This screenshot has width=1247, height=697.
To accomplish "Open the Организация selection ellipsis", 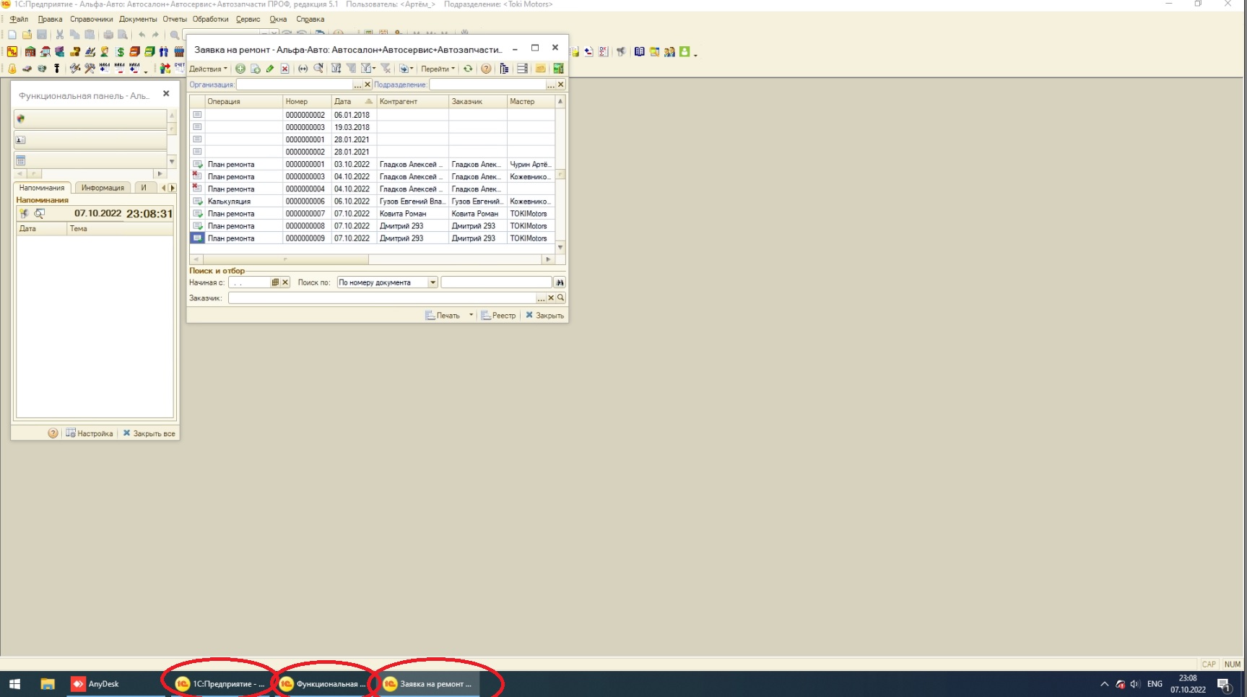I will coord(357,85).
